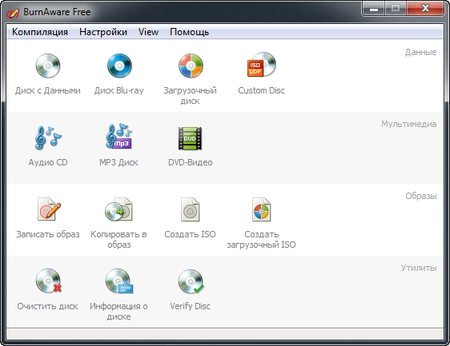
Task: Click the DVD-Видео text label
Action: [x=191, y=162]
